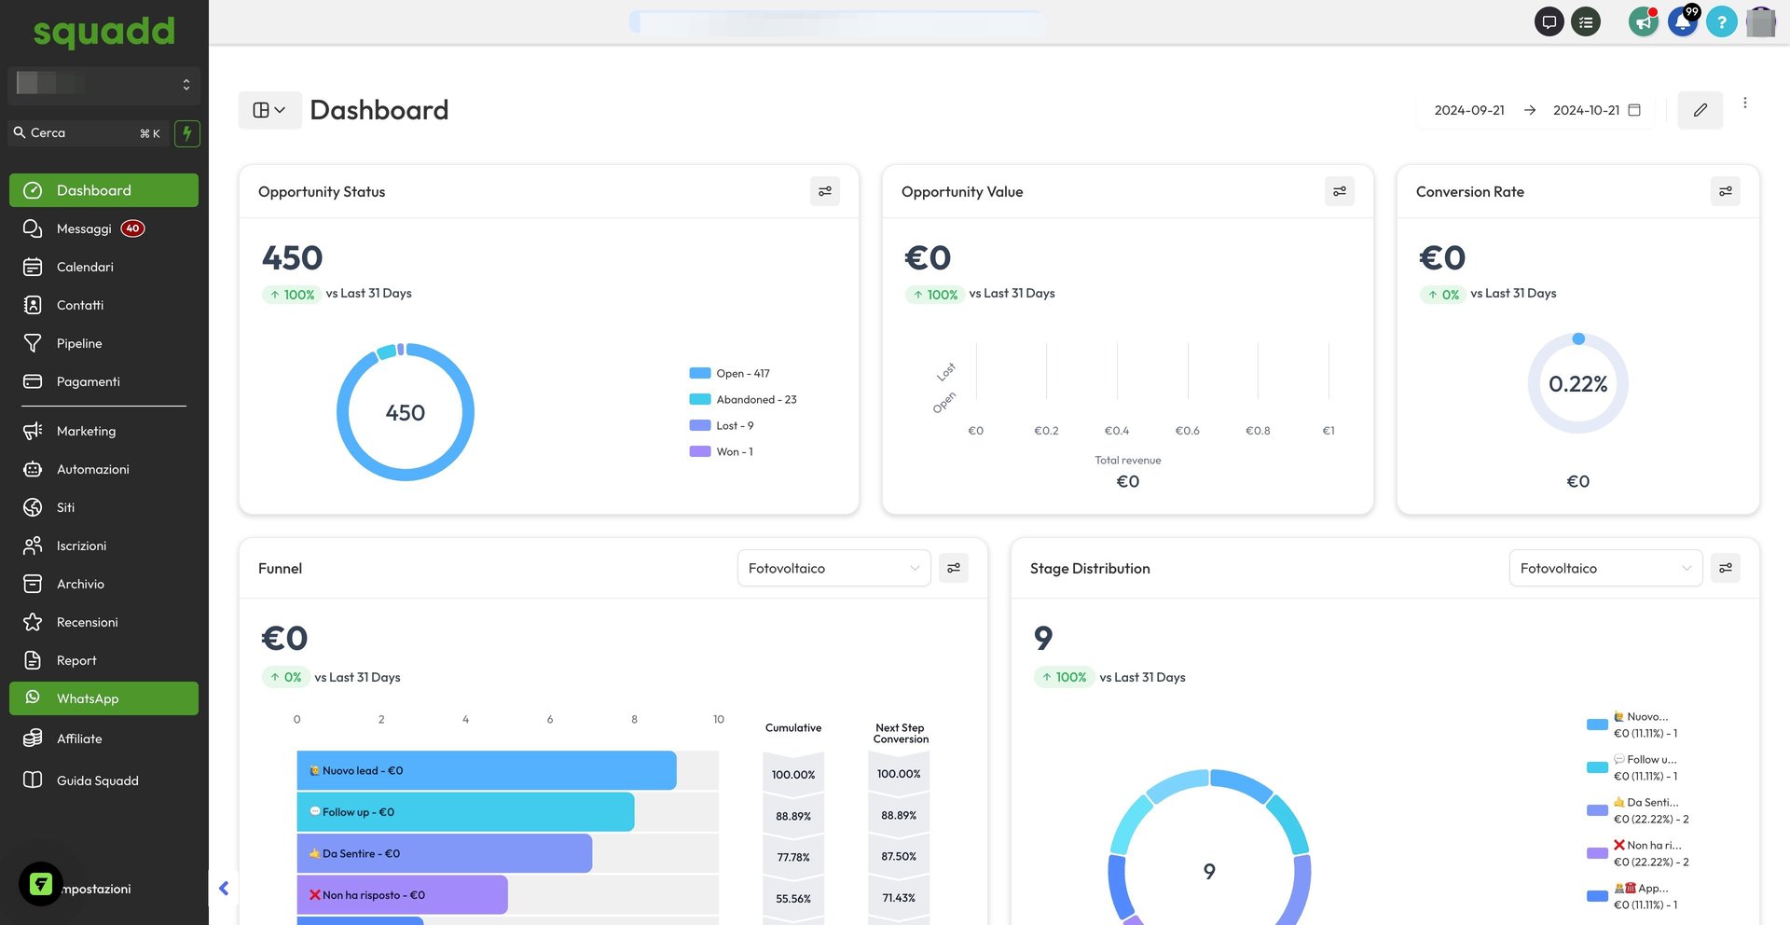Viewport: 1790px width, 925px height.
Task: Open Conversion Rate widget filter icon
Action: [1725, 191]
